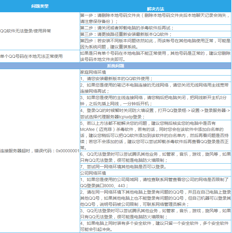
Task: Click company step 4 about 多个安全软件
Action: pyautogui.click(x=156, y=226)
